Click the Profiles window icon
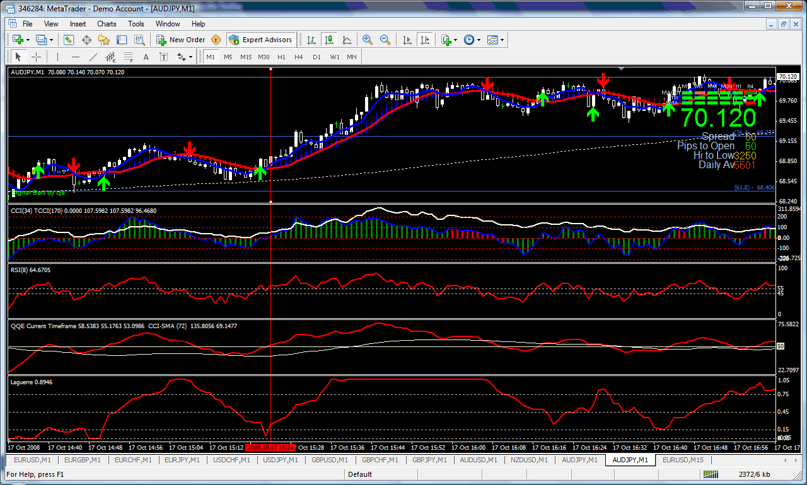 (42, 40)
